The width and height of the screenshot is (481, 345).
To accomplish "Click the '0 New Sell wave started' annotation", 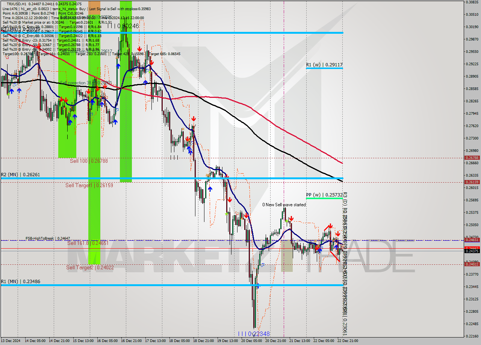I will click(x=284, y=205).
